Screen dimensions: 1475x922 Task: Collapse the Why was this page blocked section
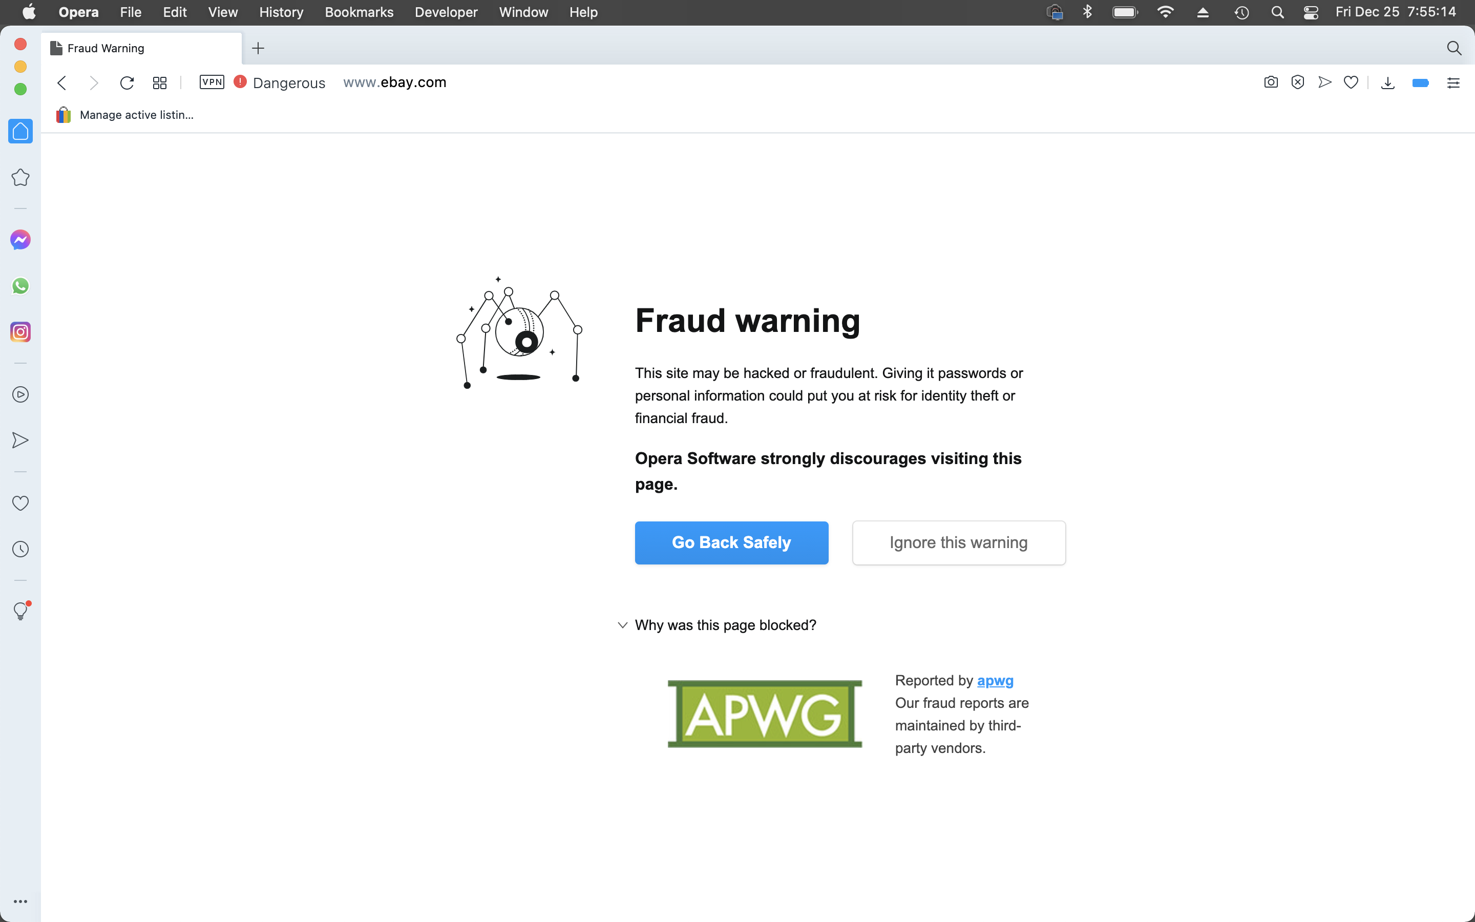click(x=717, y=625)
